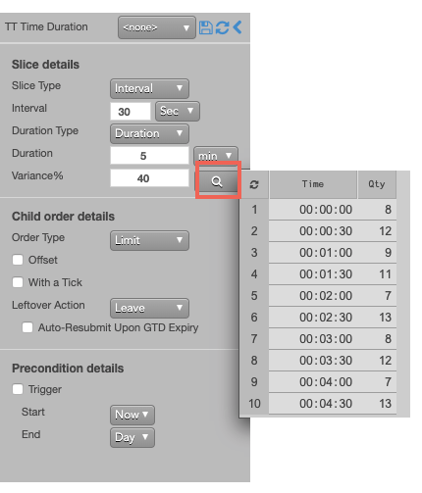Click the Time column header
This screenshot has width=422, height=493.
click(x=313, y=184)
